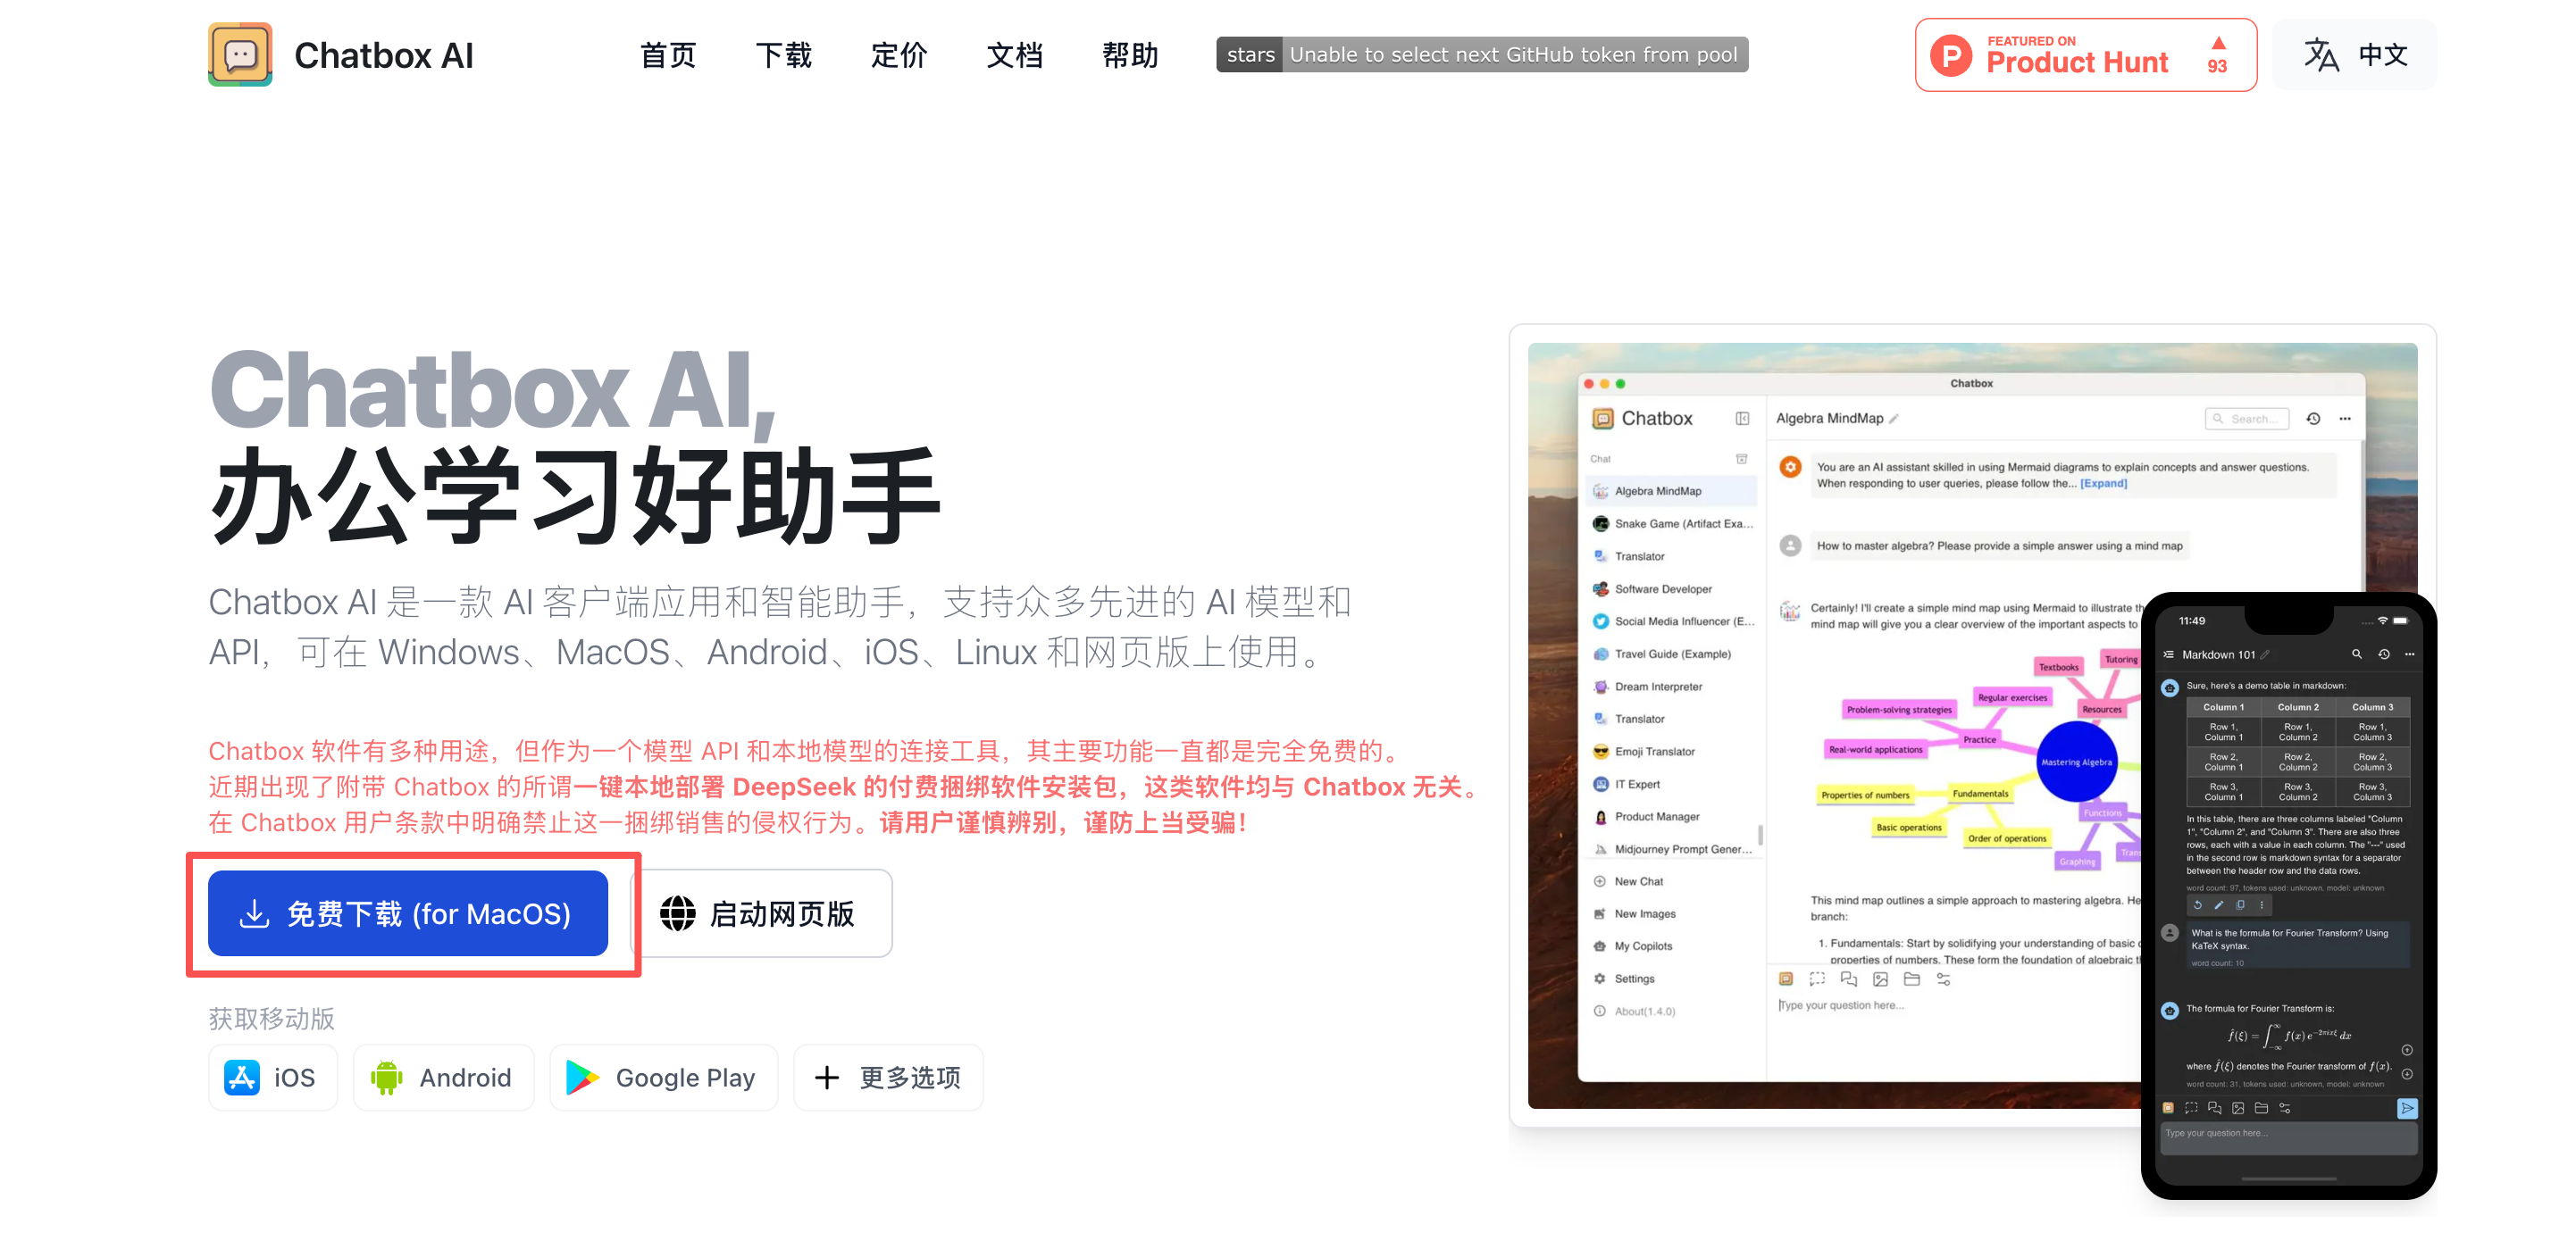Open the three-dot menu in the Chatbox header

coord(2346,419)
